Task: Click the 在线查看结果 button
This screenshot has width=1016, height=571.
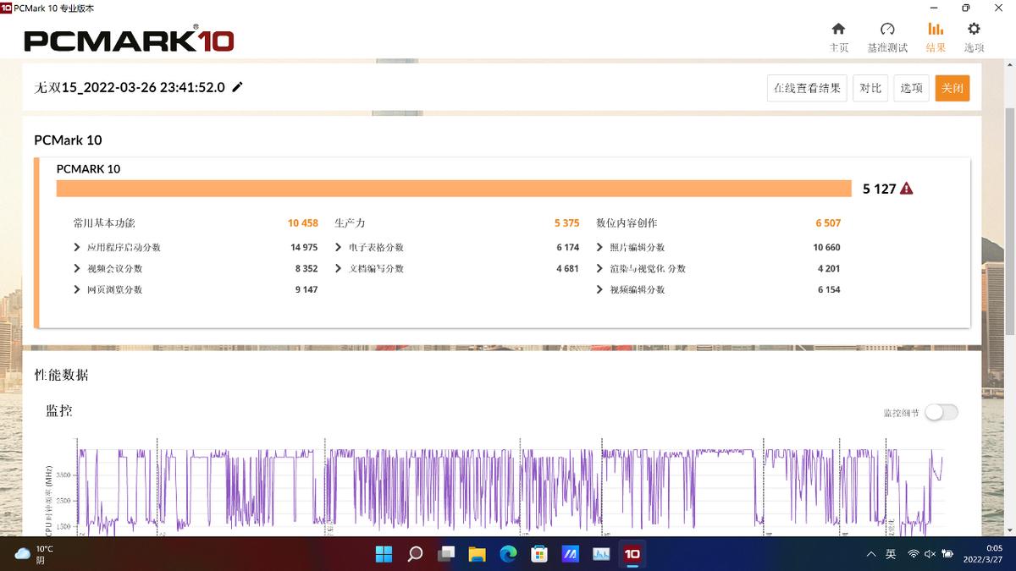Action: [807, 88]
